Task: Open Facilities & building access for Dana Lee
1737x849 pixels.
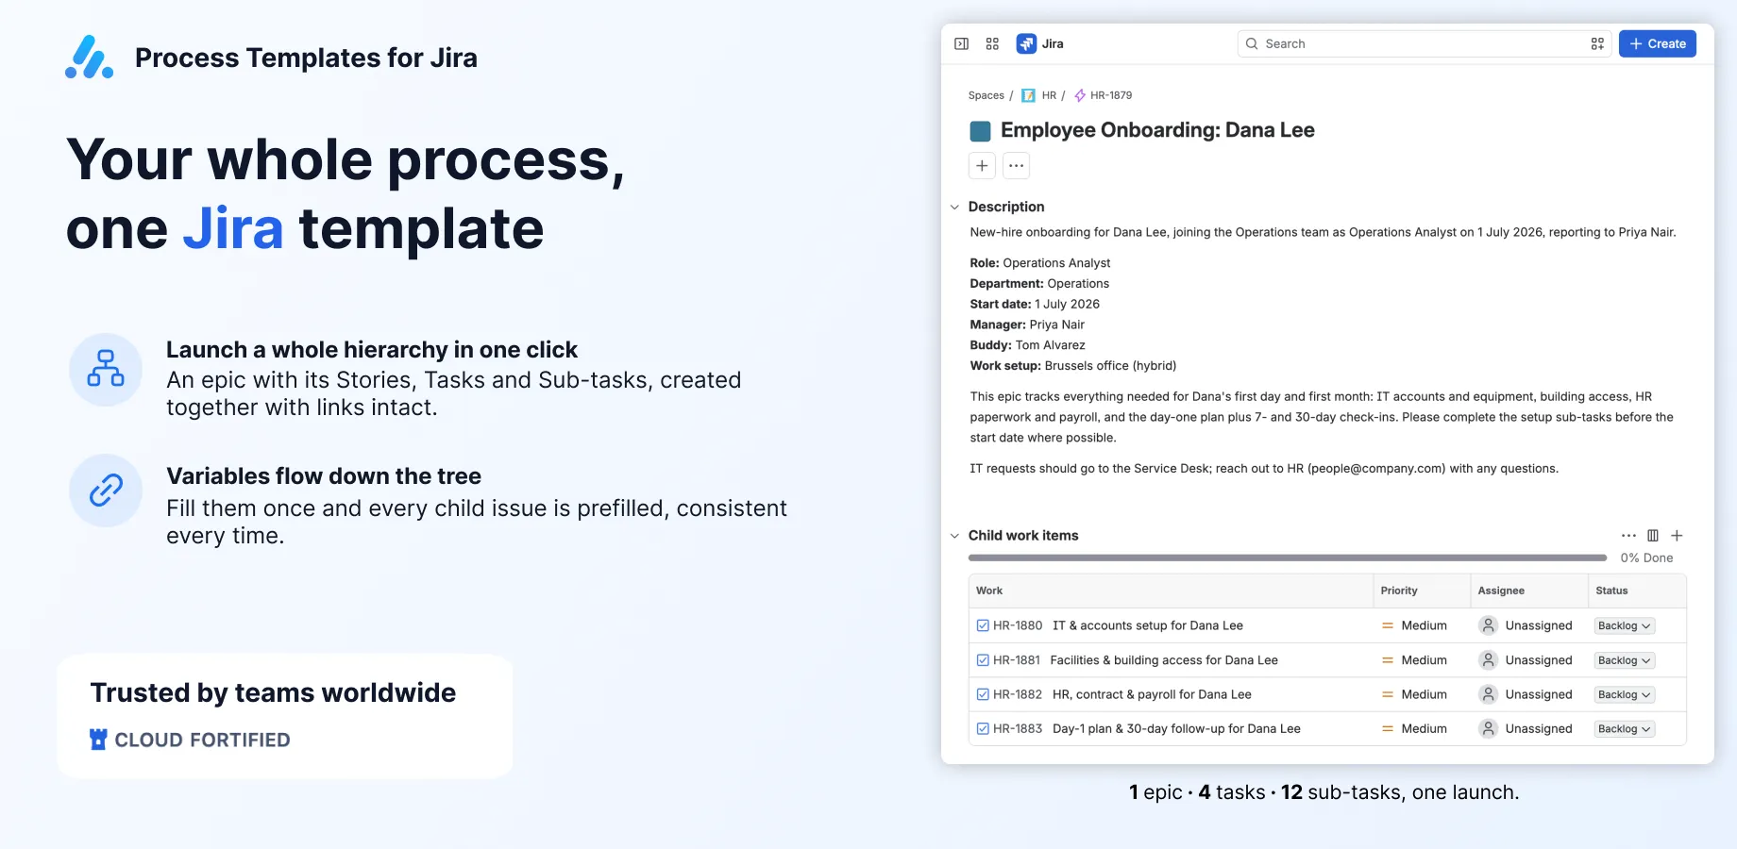Action: 1164,660
